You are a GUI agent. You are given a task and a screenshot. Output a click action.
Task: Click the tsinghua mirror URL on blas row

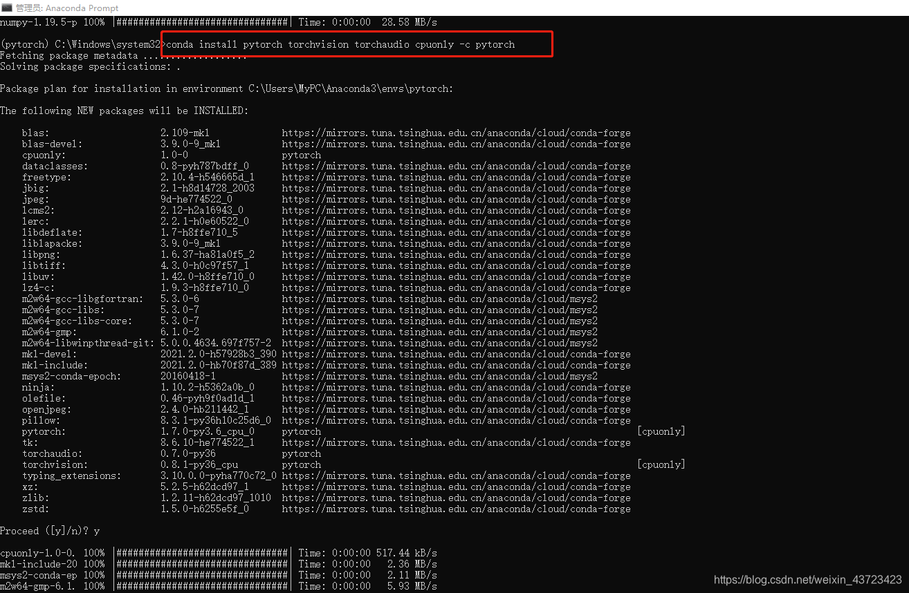(457, 133)
